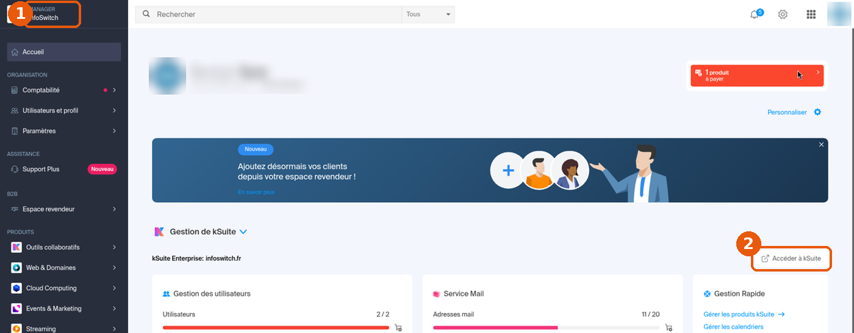This screenshot has height=333, width=854.
Task: Open Comptabilité menu item
Action: 64,90
